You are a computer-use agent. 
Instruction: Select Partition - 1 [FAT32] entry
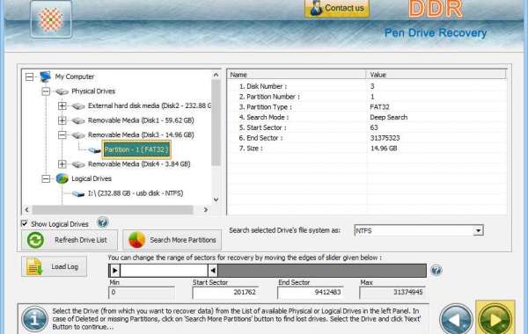136,149
